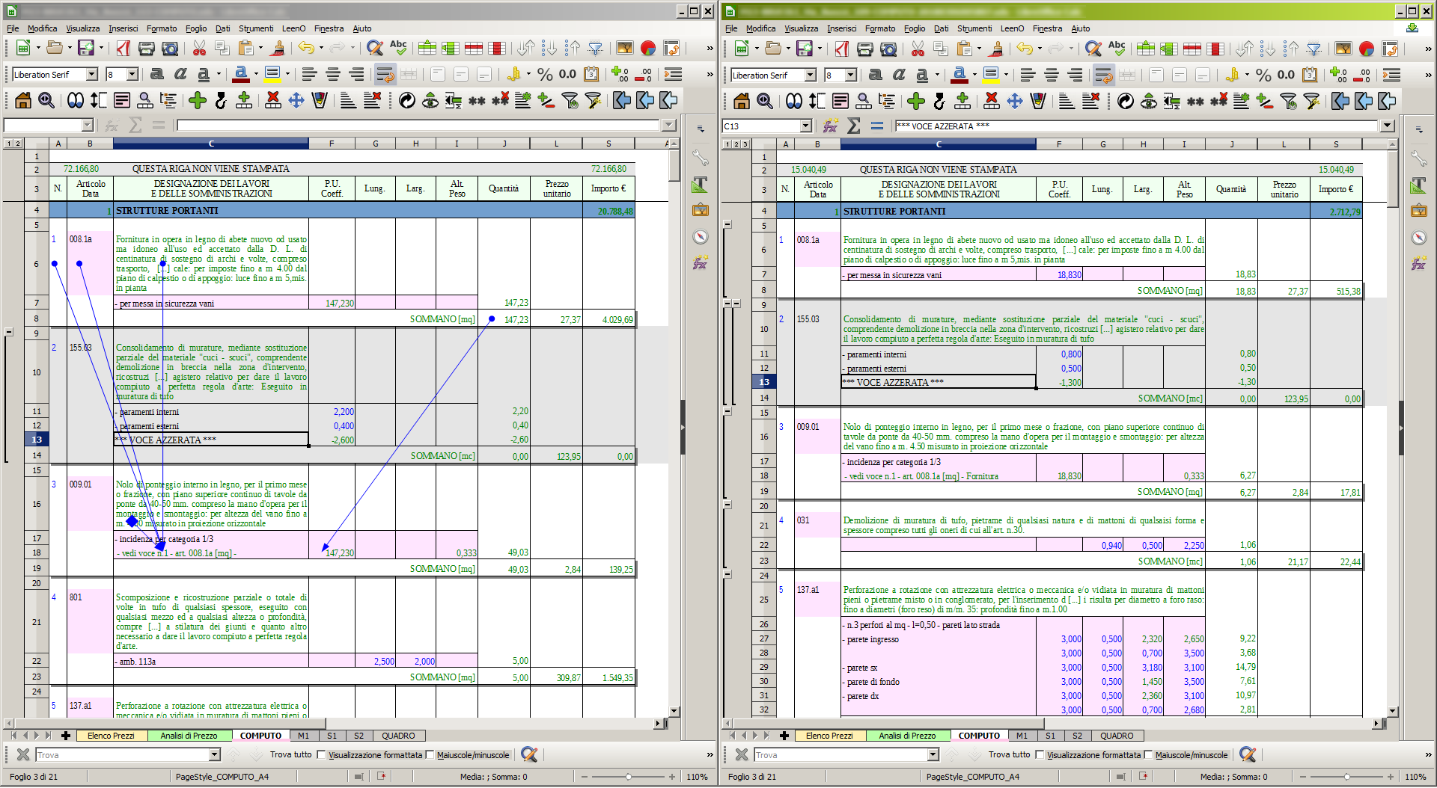Open Trova search dropdown in left window
Viewport: 1437px width, 788px height.
pyautogui.click(x=215, y=755)
